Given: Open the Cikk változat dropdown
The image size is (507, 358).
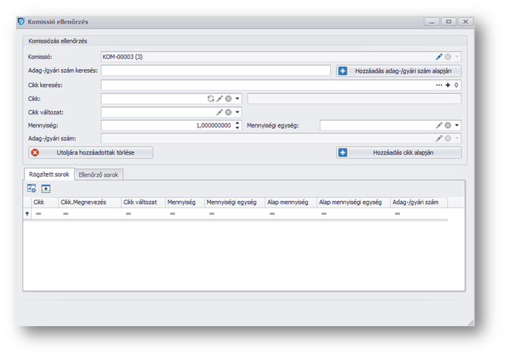Looking at the screenshot, I should (x=237, y=112).
